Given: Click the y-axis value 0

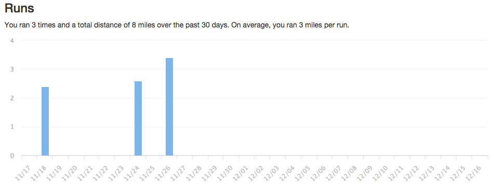Looking at the screenshot, I should click(12, 156).
